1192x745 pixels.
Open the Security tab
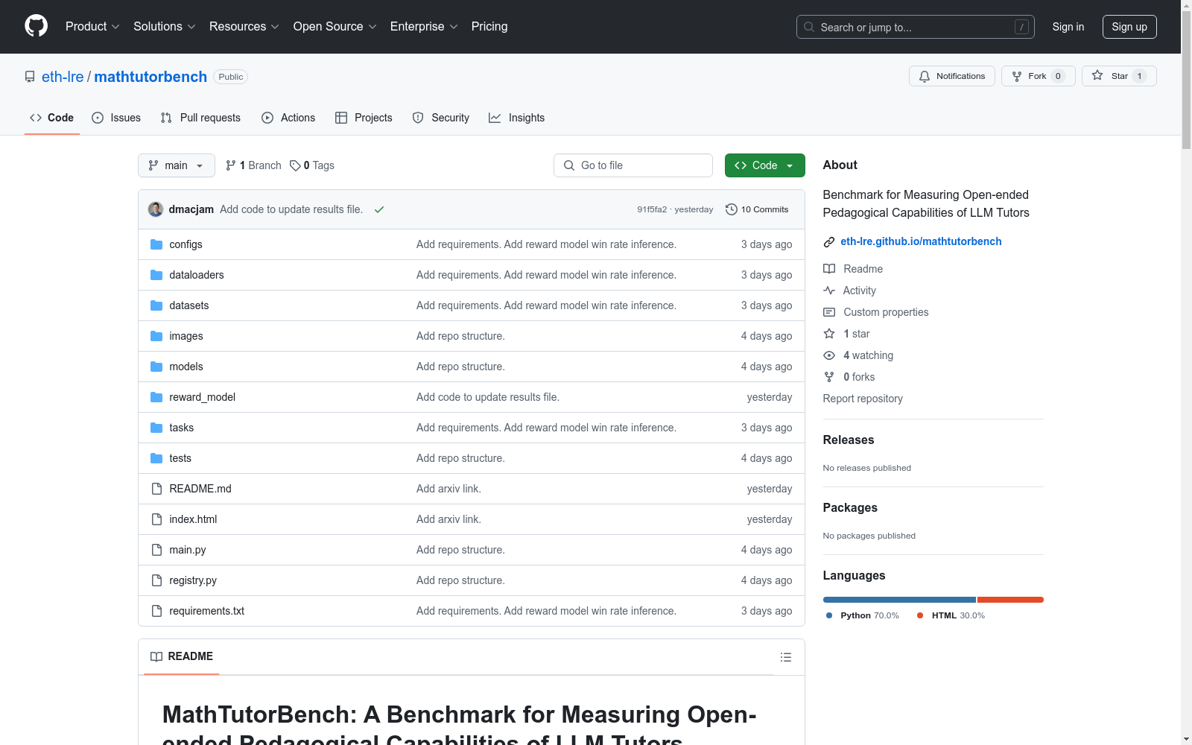pos(441,118)
